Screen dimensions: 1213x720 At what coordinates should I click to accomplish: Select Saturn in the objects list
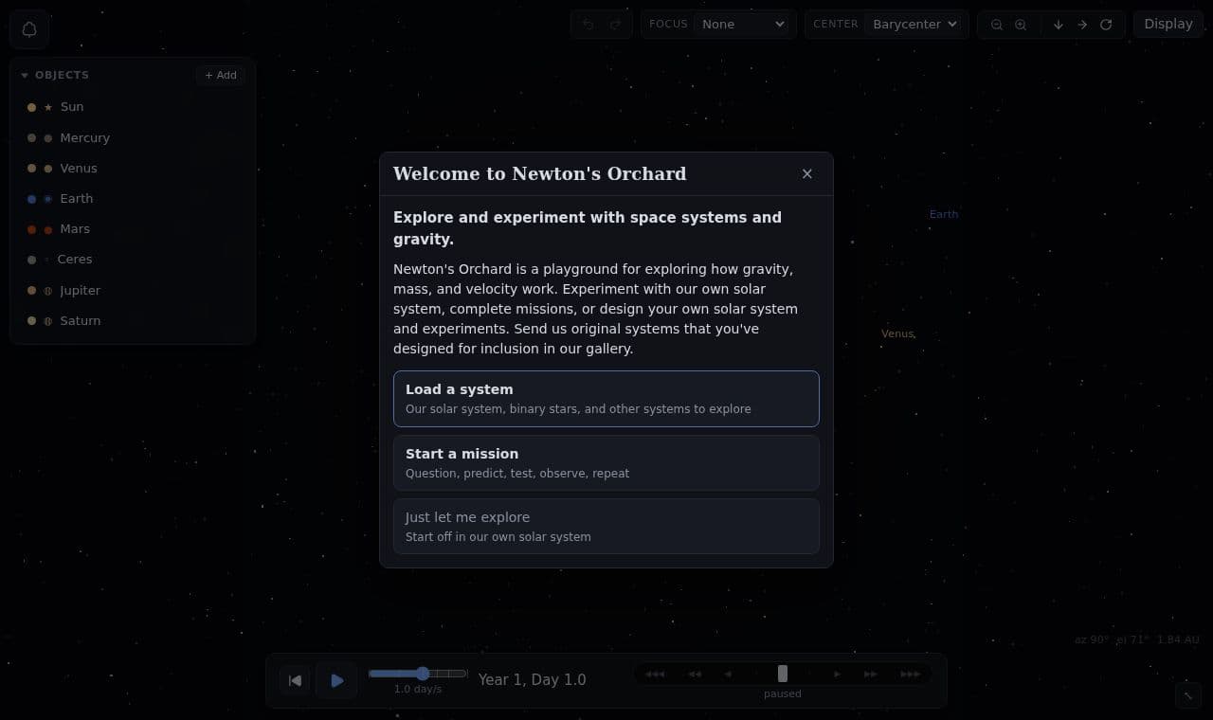133,320
